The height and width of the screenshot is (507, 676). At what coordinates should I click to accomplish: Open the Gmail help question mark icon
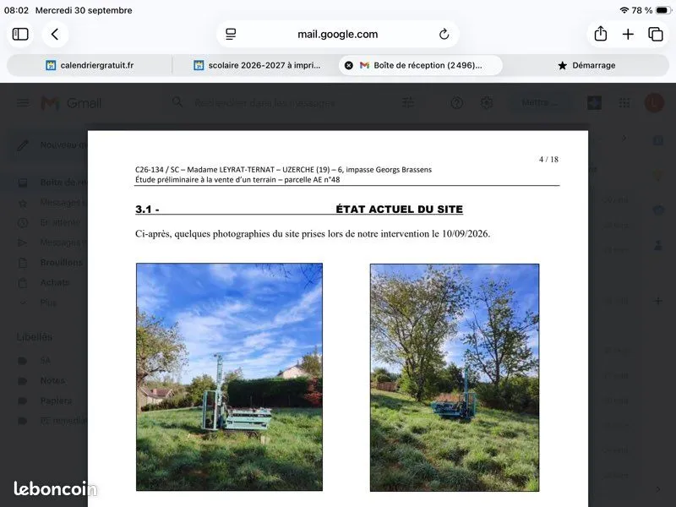click(456, 102)
